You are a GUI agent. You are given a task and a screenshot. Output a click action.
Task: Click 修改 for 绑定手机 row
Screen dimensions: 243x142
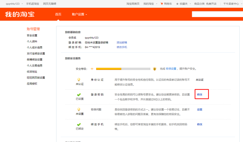pos(200,124)
